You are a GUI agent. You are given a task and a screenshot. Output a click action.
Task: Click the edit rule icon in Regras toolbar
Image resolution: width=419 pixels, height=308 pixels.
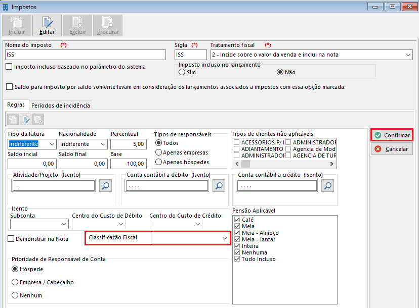coord(26,120)
